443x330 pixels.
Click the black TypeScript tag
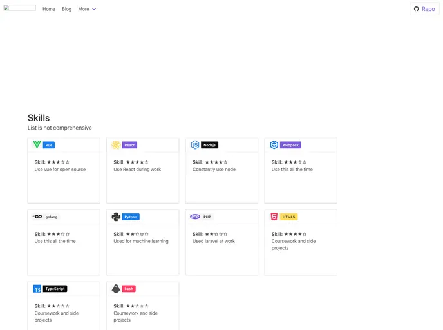pyautogui.click(x=55, y=289)
